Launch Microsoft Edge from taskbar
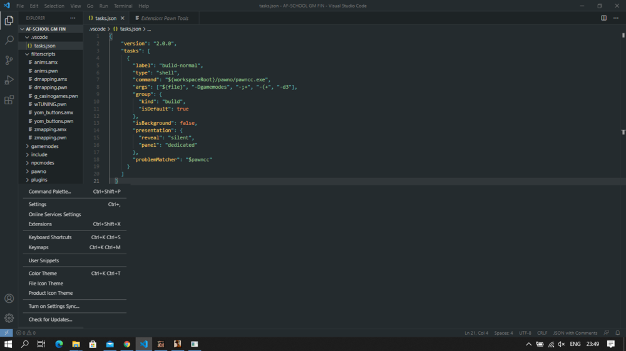626x351 pixels. pyautogui.click(x=59, y=344)
